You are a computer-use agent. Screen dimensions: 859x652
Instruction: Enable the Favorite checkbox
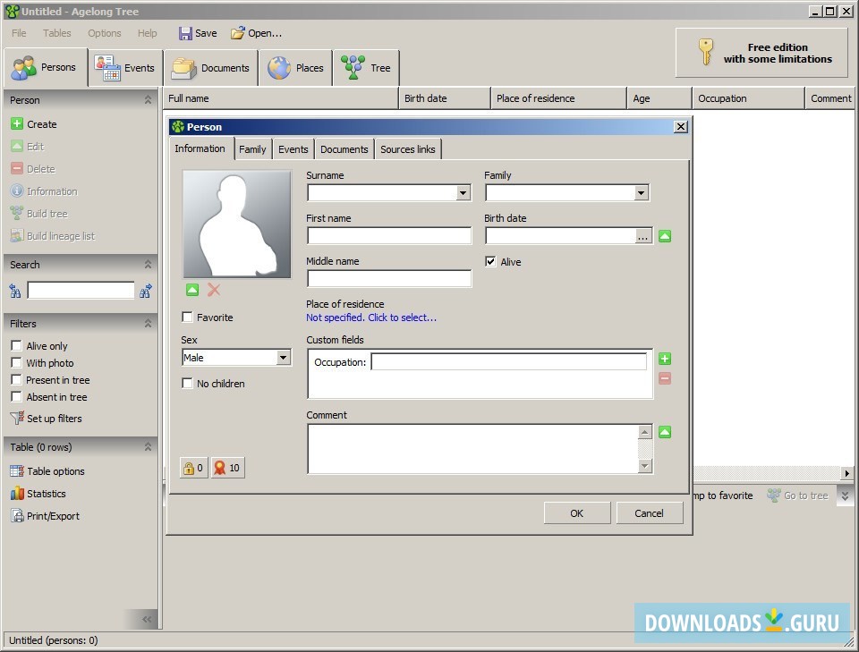coord(187,318)
